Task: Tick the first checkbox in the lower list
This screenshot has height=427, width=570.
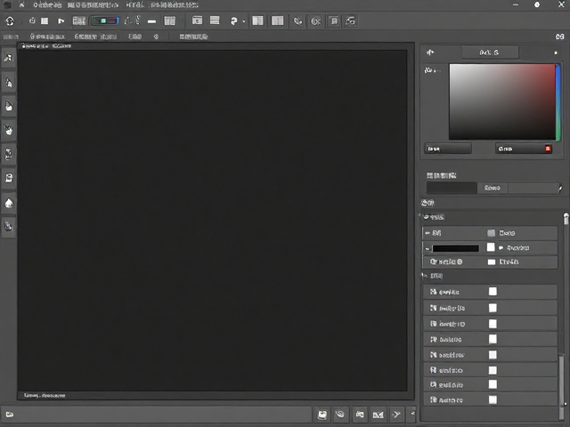Action: [493, 292]
